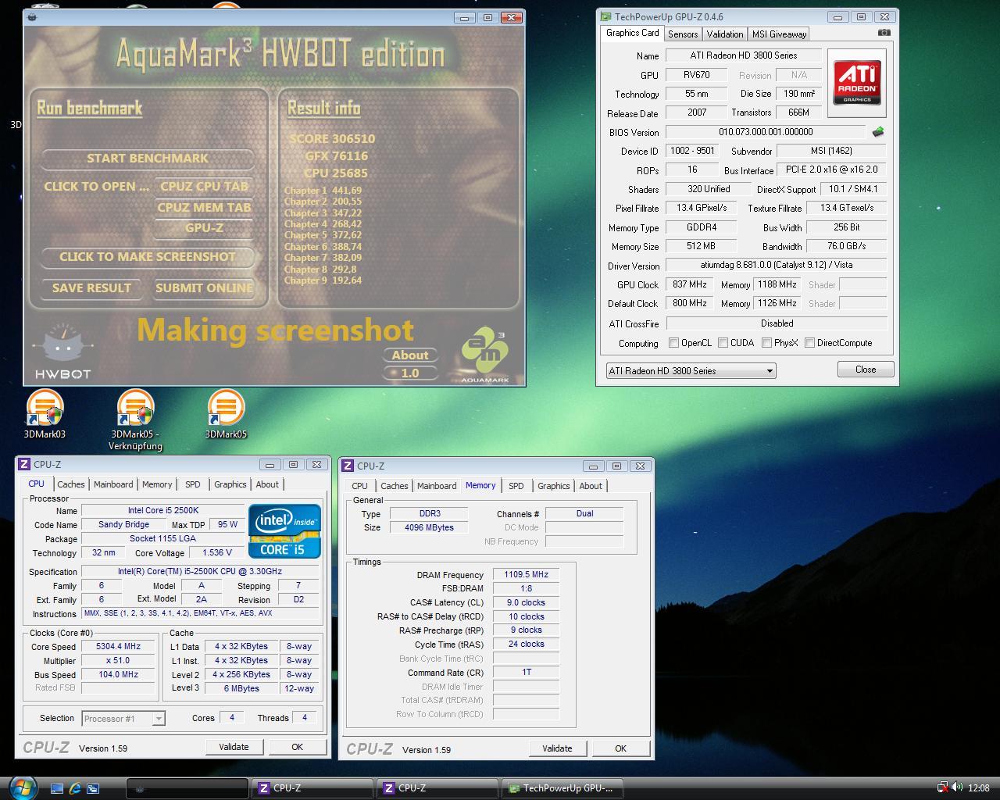
Task: Click the Switch between windows quick launch icon
Action: [93, 788]
